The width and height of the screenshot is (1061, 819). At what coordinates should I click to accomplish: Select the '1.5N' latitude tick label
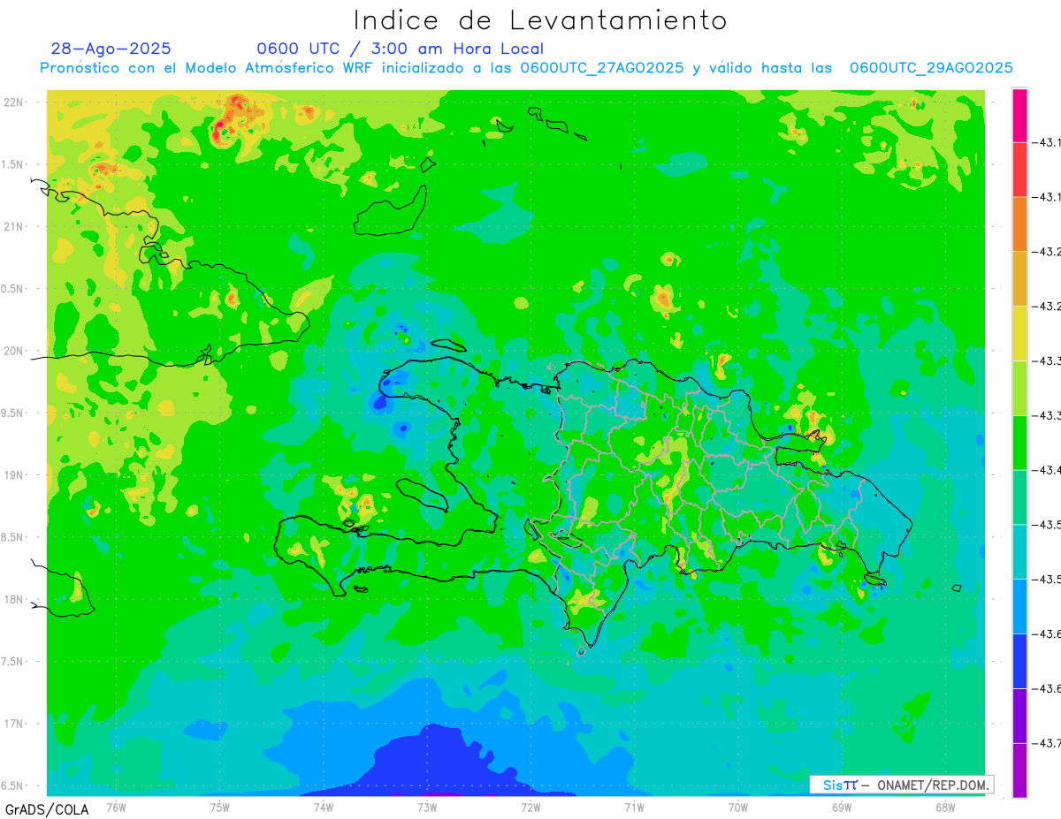click(x=12, y=164)
